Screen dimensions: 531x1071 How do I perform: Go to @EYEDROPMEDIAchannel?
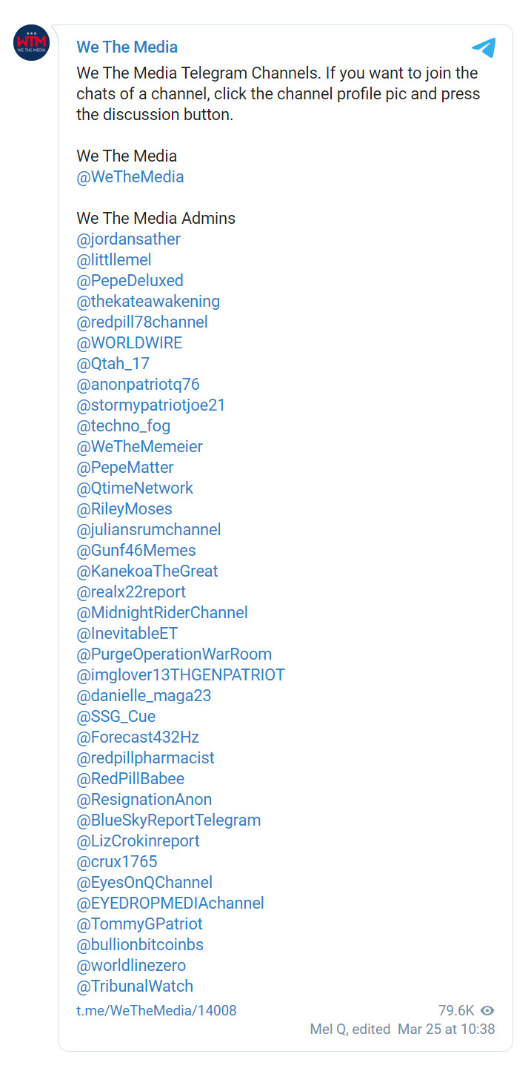170,903
